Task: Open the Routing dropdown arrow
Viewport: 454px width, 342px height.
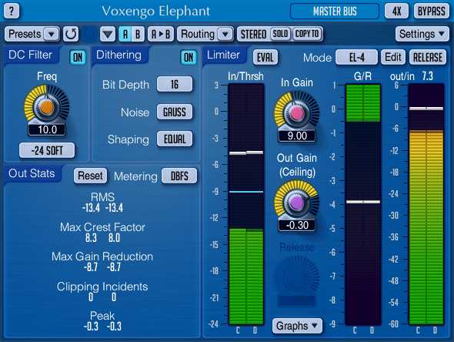Action: click(225, 34)
